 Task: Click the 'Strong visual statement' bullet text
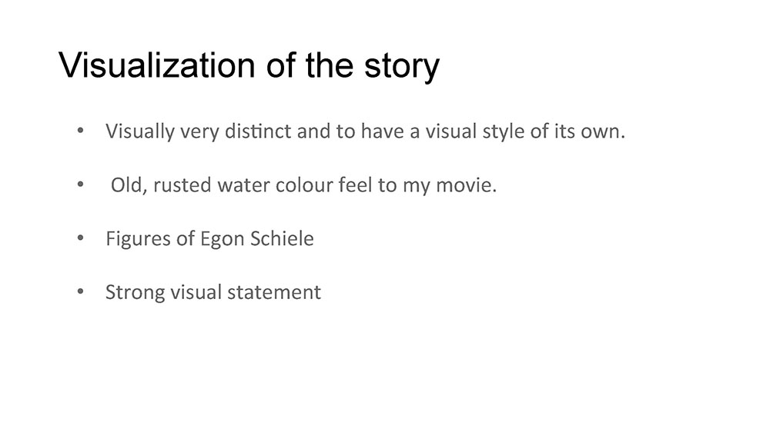click(x=213, y=292)
